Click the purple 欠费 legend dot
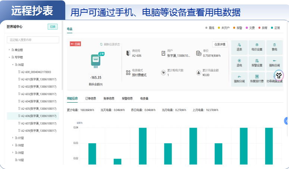This screenshot has height=169, width=289. click(x=247, y=28)
